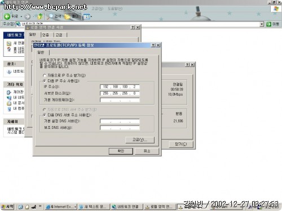Click the Views grid icon in toolbar
Screen dimensions: 282x211
[86, 17]
